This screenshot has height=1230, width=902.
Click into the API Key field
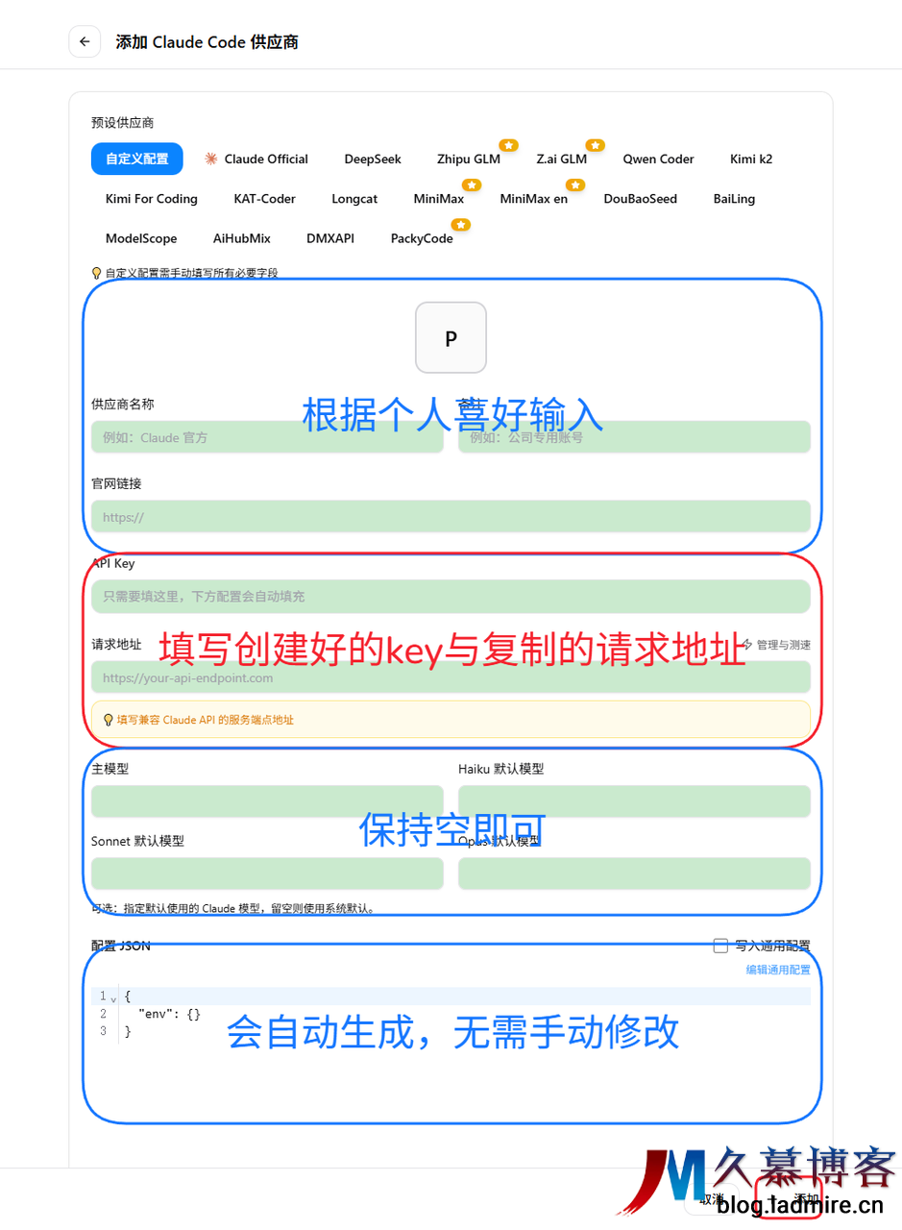click(451, 597)
